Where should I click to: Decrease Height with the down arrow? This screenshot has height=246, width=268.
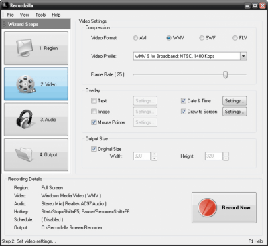tap(226, 158)
